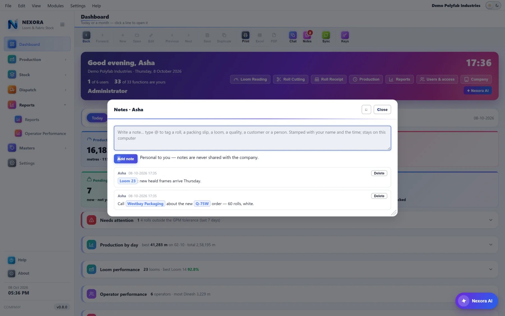Click the Sync toolbar icon
This screenshot has height=316, width=505.
pyautogui.click(x=326, y=35)
